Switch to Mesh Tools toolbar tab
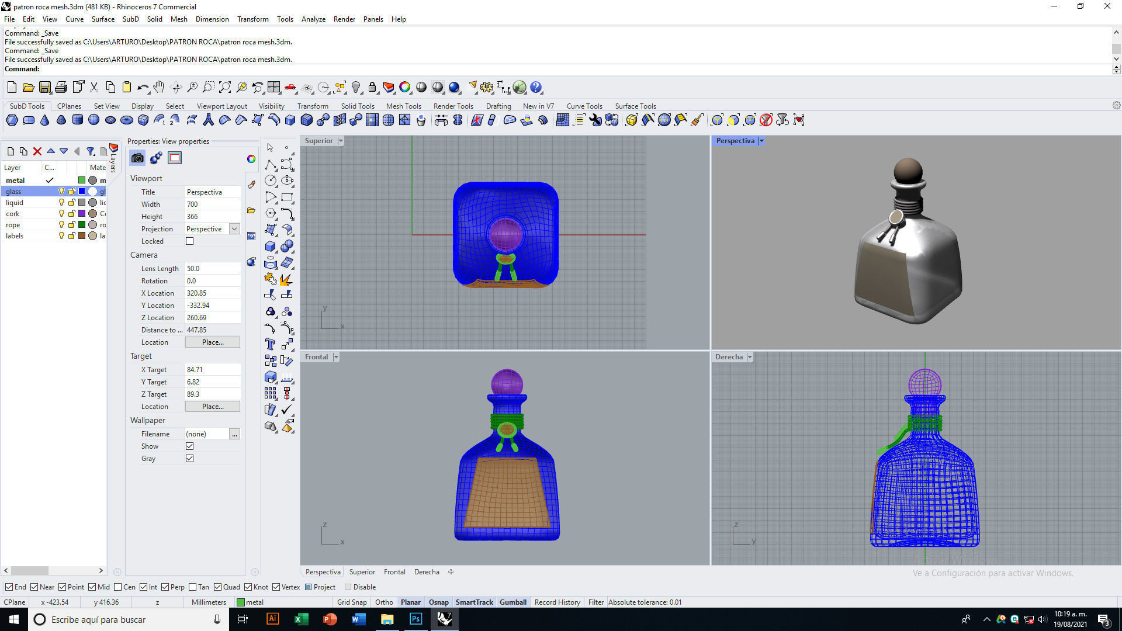The height and width of the screenshot is (631, 1122). [x=403, y=106]
